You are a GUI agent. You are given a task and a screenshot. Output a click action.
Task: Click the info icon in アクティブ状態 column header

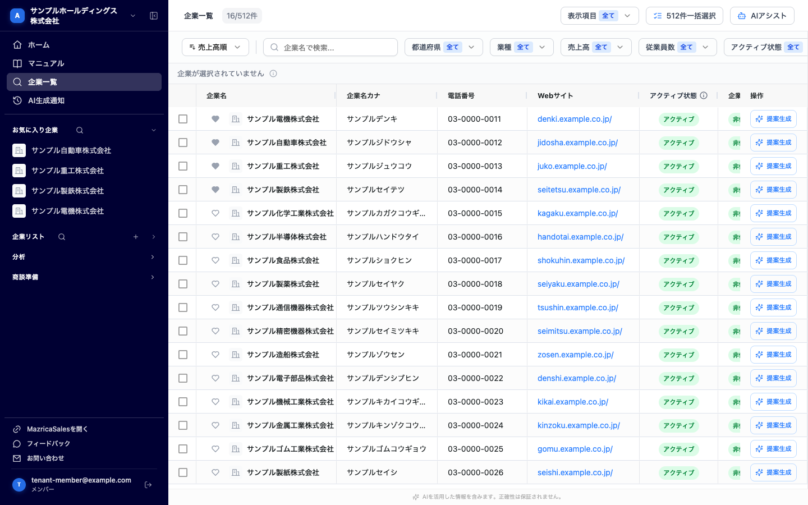click(704, 95)
